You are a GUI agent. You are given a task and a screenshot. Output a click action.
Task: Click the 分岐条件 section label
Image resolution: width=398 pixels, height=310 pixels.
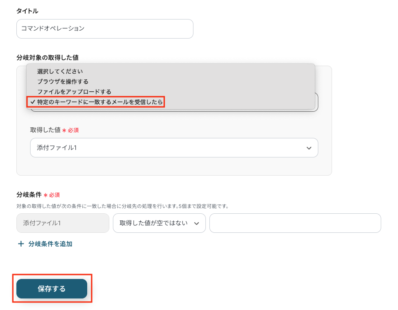(x=29, y=195)
